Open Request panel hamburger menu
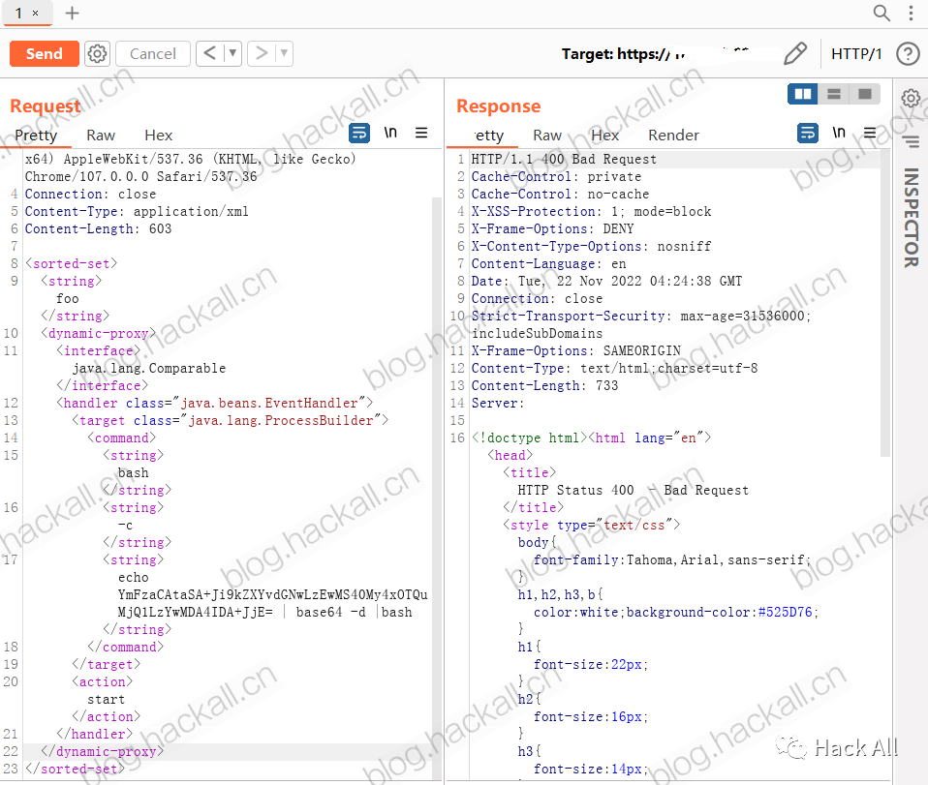928x785 pixels. [x=421, y=133]
